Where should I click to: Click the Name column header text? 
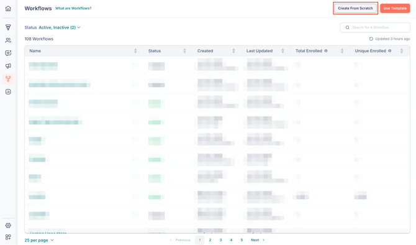[x=35, y=51]
